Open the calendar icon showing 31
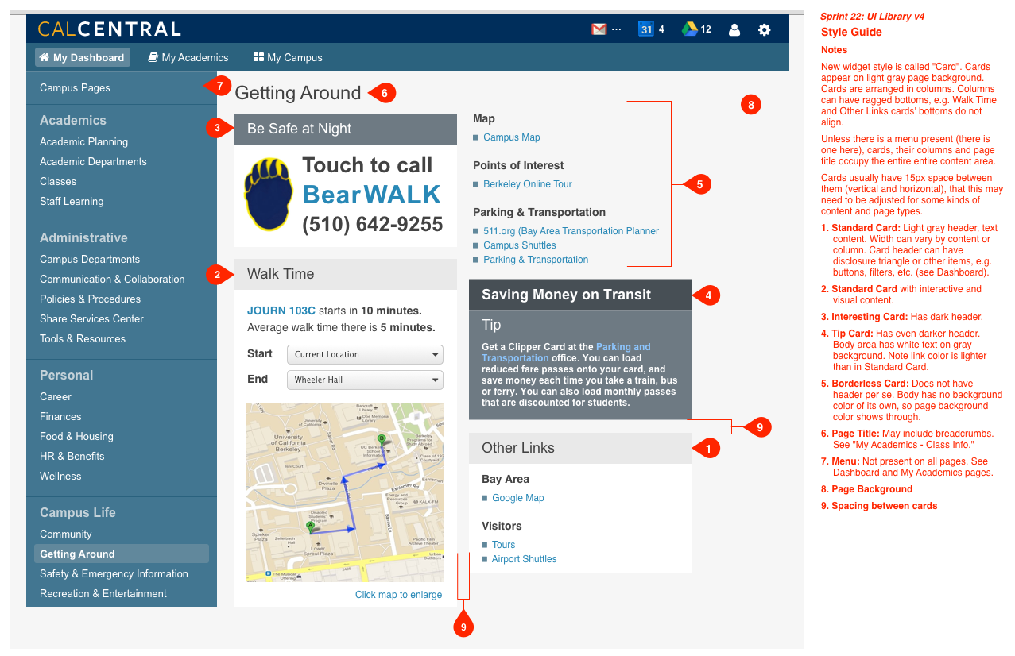 646,29
